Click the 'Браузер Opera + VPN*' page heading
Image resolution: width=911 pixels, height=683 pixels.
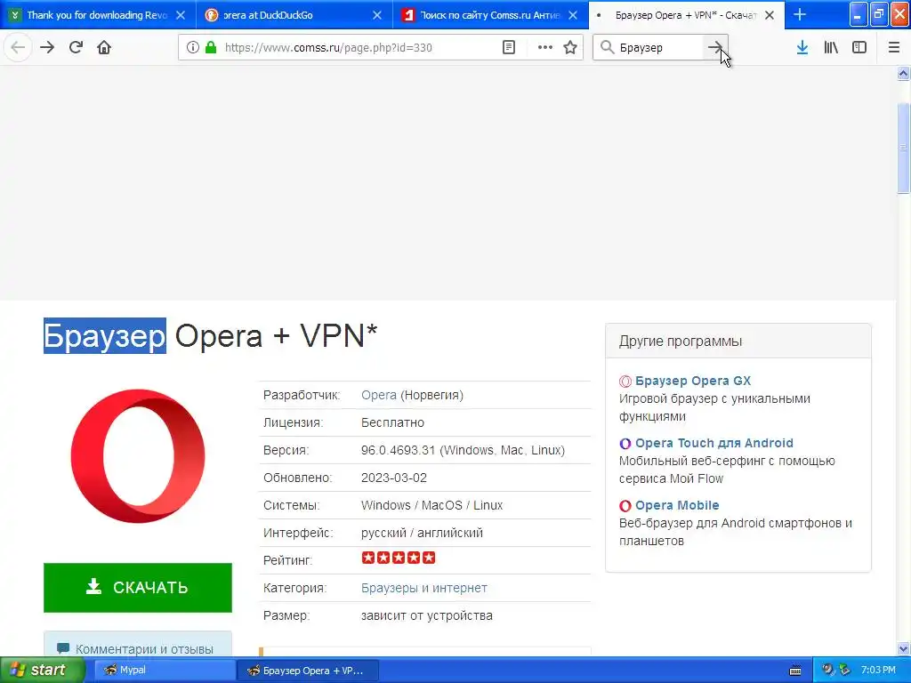(210, 335)
